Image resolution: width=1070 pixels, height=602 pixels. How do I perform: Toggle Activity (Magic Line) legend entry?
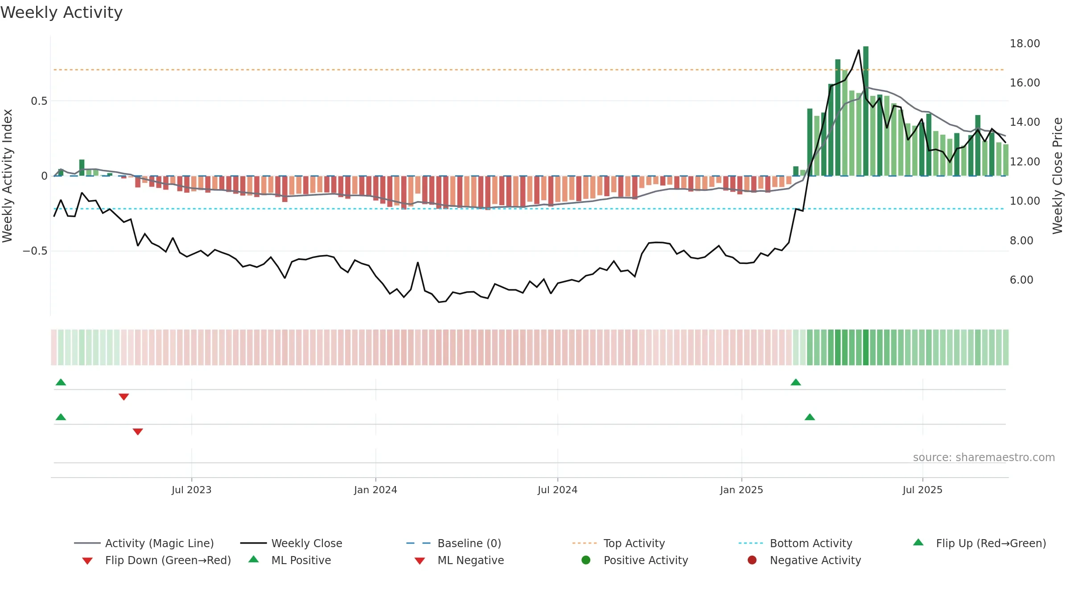[144, 543]
